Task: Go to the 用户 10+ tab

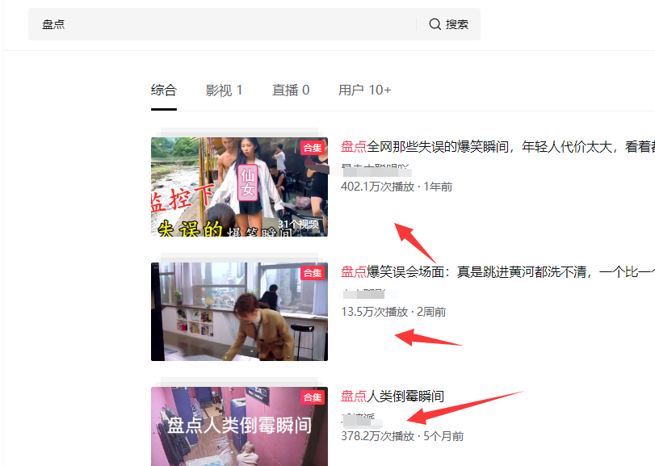Action: tap(365, 90)
